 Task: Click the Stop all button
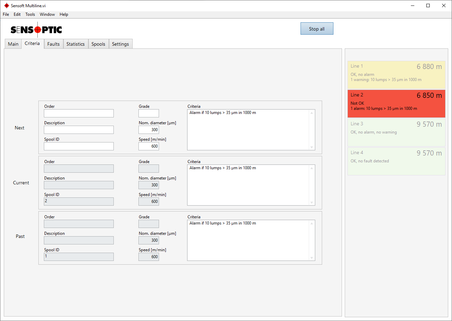(x=317, y=29)
